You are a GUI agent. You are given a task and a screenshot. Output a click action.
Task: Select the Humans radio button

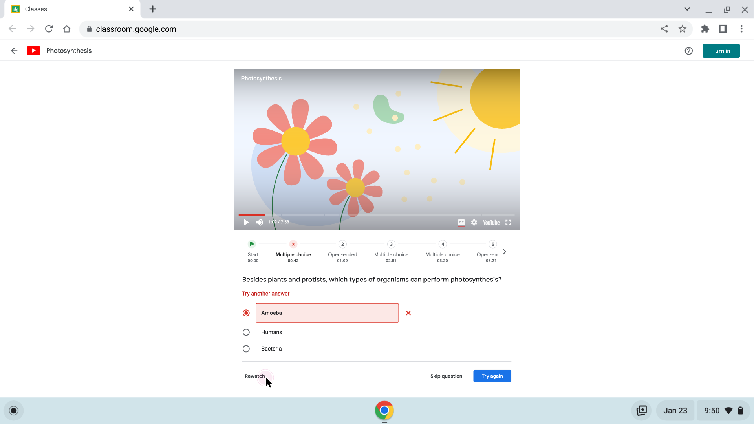pyautogui.click(x=246, y=332)
